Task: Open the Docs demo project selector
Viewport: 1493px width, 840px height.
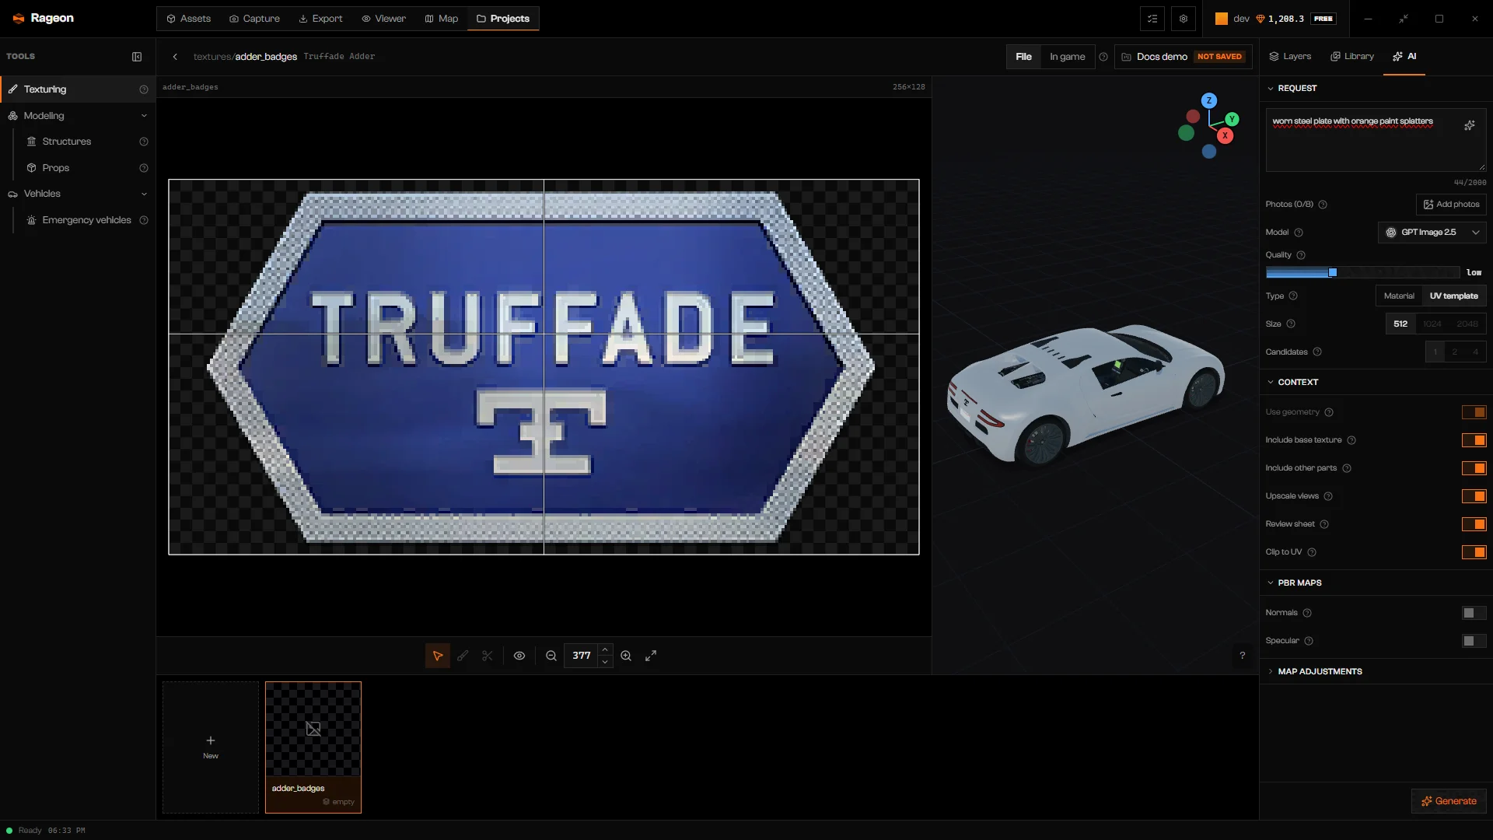Action: (x=1183, y=57)
